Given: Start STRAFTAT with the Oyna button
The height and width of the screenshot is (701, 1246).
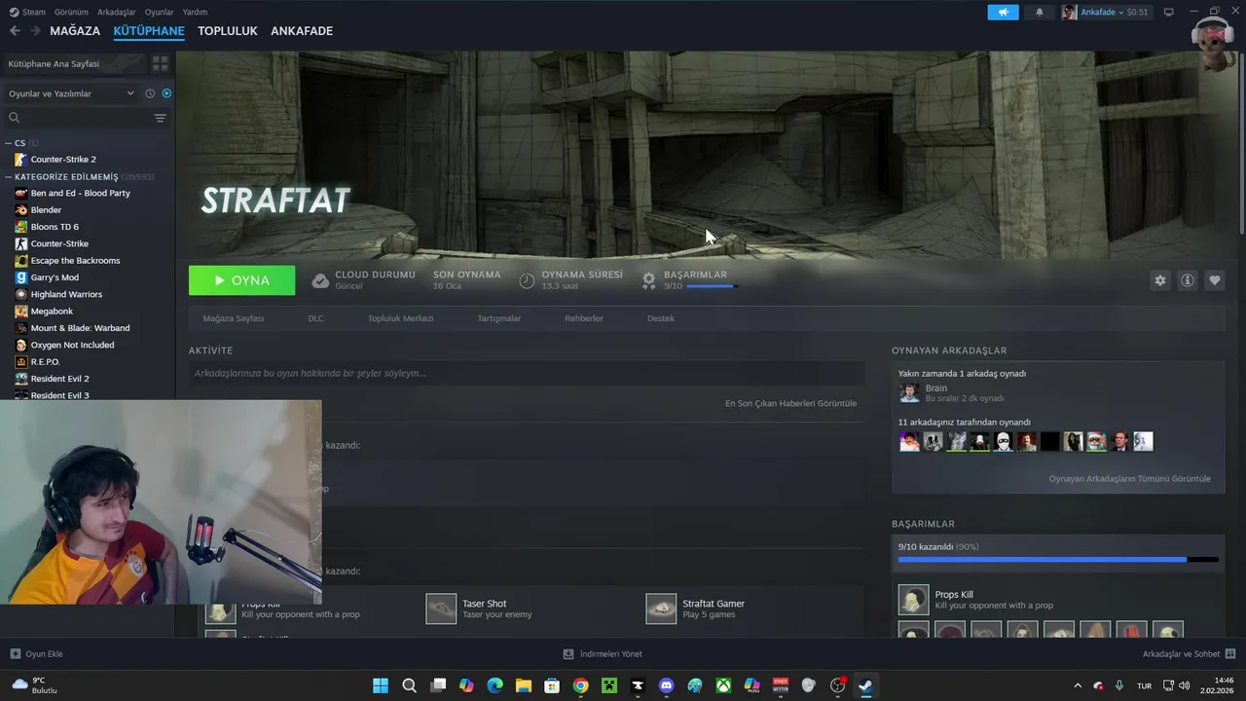Looking at the screenshot, I should tap(241, 280).
